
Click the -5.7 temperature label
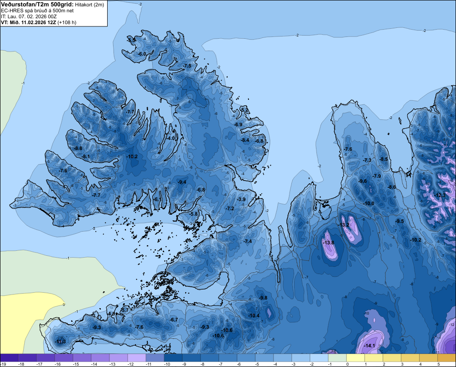[x=124, y=310]
